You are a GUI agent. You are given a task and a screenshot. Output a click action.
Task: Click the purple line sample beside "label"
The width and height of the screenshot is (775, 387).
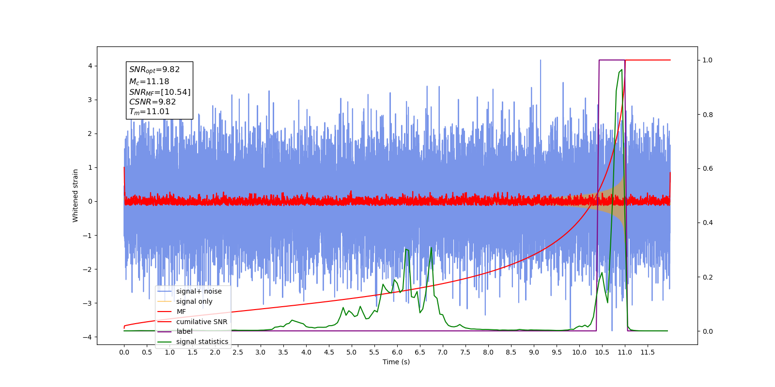[165, 331]
